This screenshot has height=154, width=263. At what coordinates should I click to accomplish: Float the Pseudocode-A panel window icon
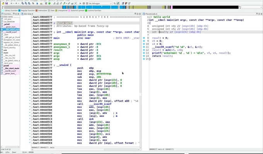pyautogui.click(x=257, y=14)
